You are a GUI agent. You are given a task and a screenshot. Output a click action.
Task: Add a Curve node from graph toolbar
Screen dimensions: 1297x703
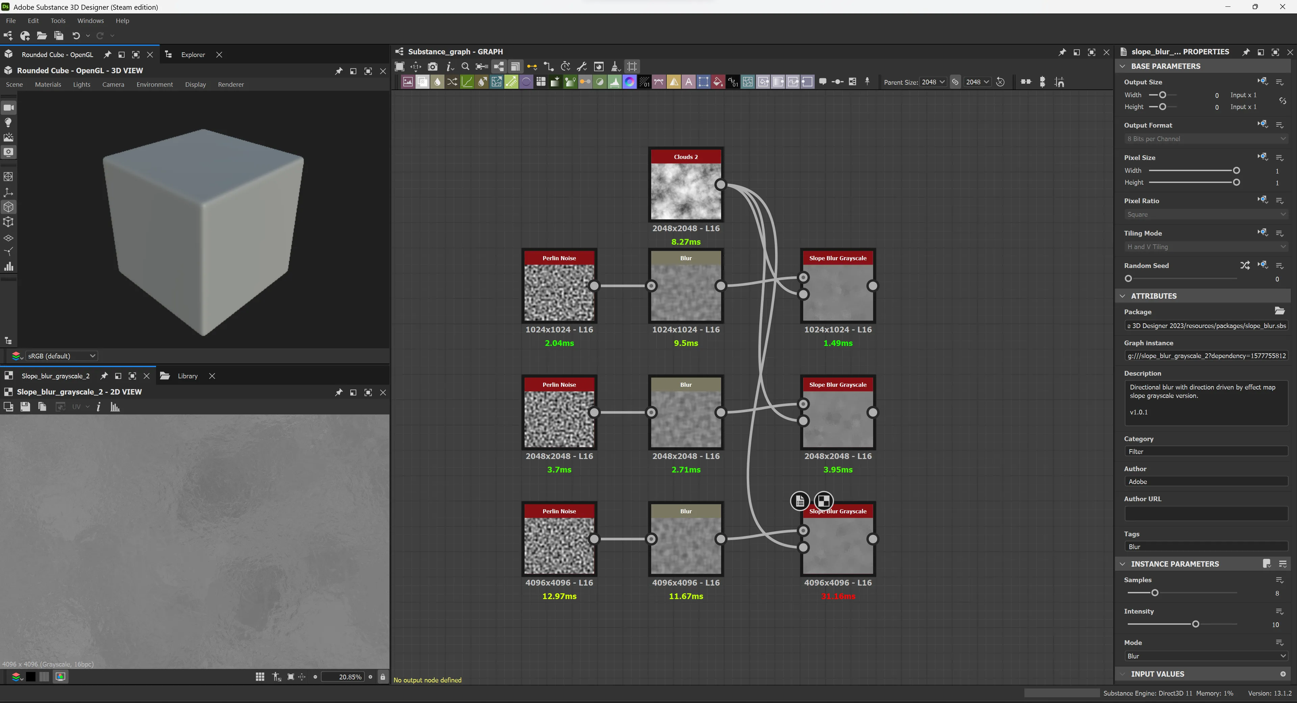(x=467, y=82)
